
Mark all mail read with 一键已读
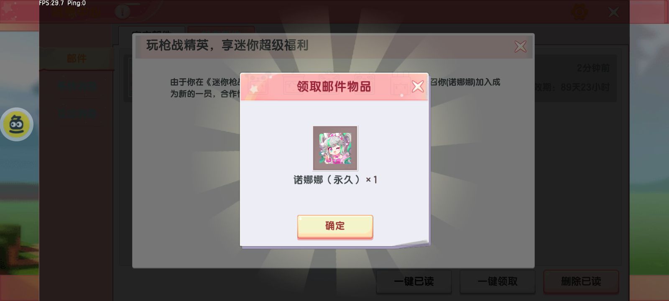(414, 281)
